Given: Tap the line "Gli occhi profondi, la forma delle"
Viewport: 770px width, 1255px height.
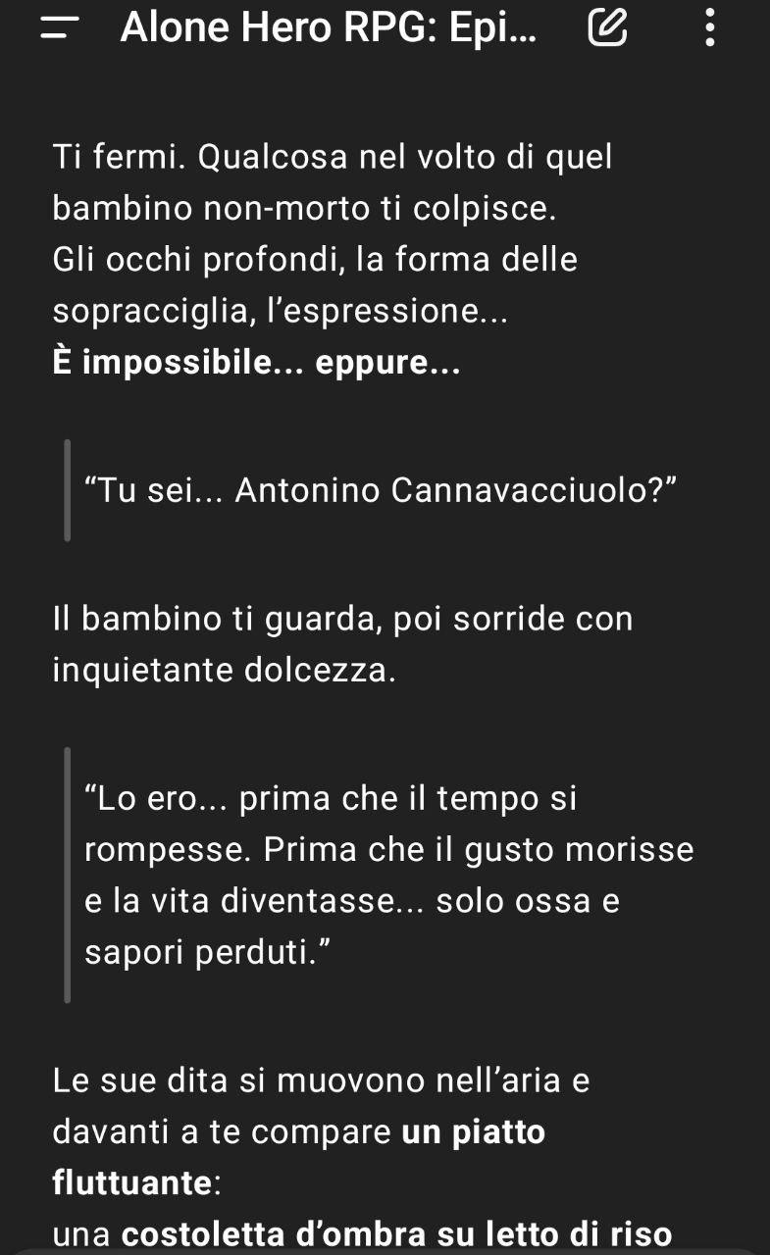Looking at the screenshot, I should tap(315, 260).
